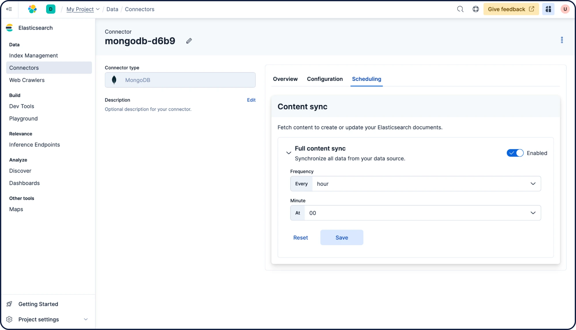Image resolution: width=576 pixels, height=330 pixels.
Task: Click the Edit description link
Action: pos(251,100)
